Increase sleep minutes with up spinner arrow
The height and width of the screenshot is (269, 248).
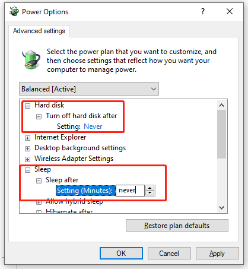coord(150,188)
